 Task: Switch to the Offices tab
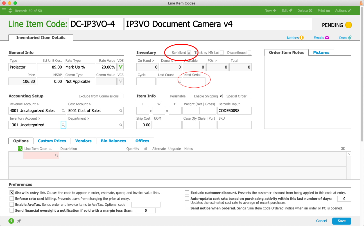tap(142, 141)
